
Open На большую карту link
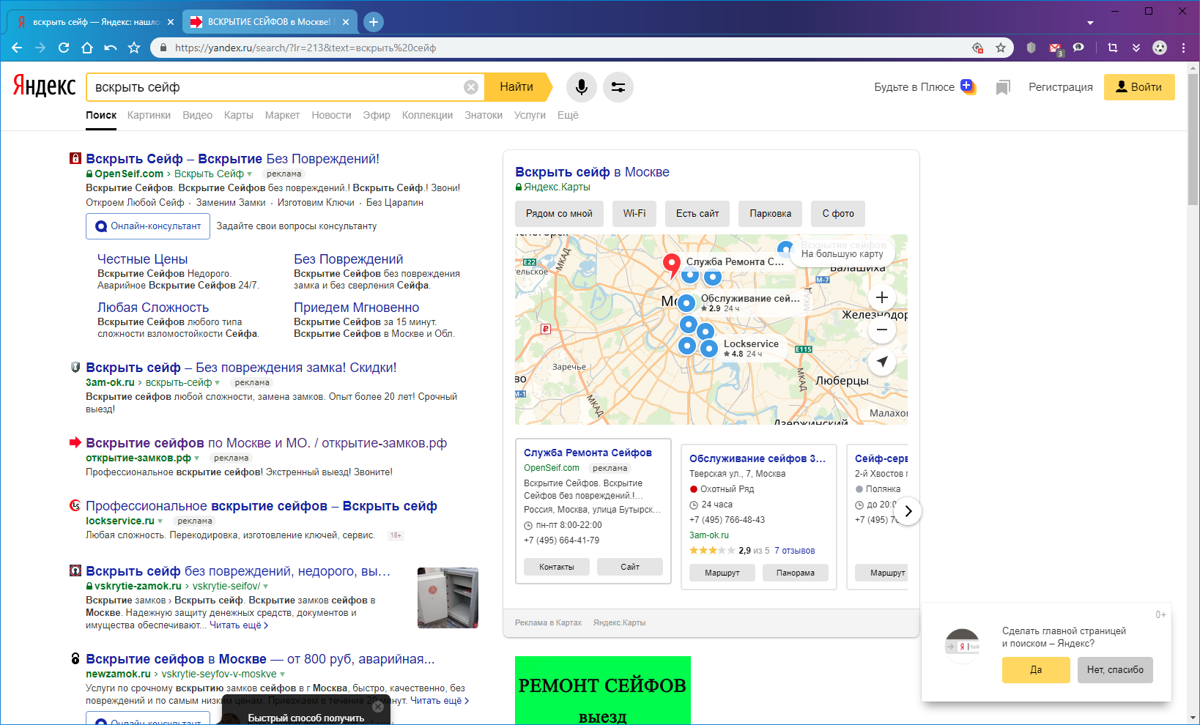point(842,254)
